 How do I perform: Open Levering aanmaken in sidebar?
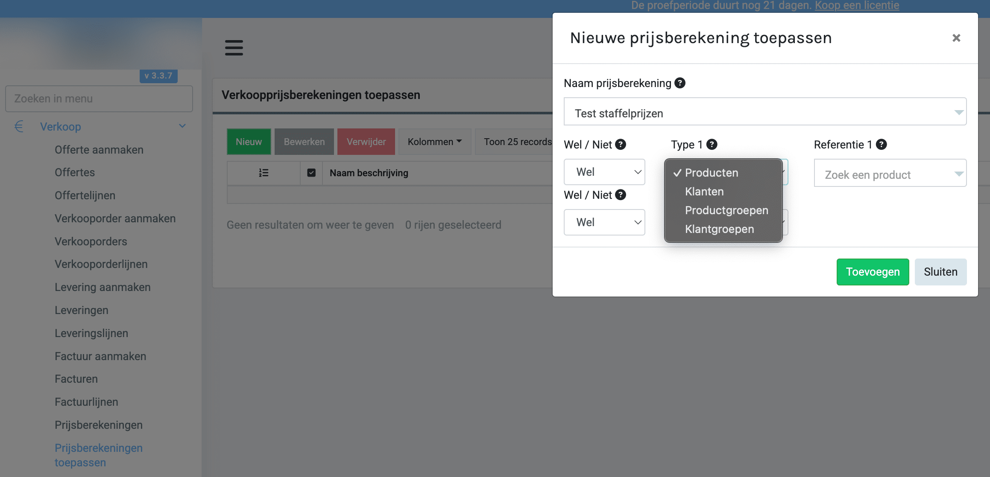[103, 287]
